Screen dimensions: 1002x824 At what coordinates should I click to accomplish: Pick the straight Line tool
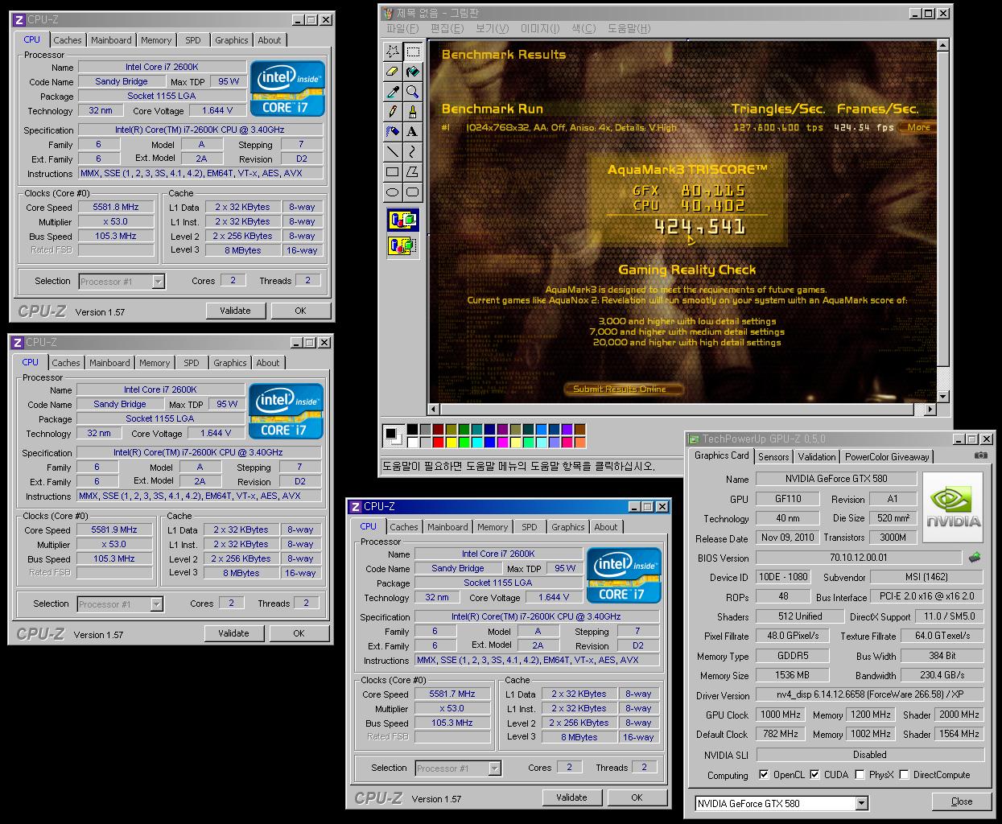point(392,151)
